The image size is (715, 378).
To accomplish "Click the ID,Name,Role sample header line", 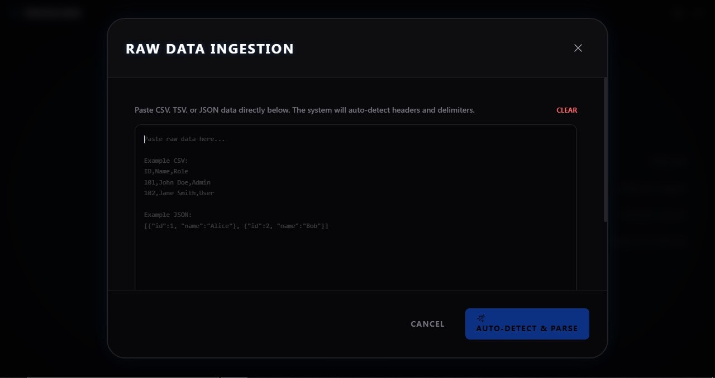I will (x=165, y=171).
